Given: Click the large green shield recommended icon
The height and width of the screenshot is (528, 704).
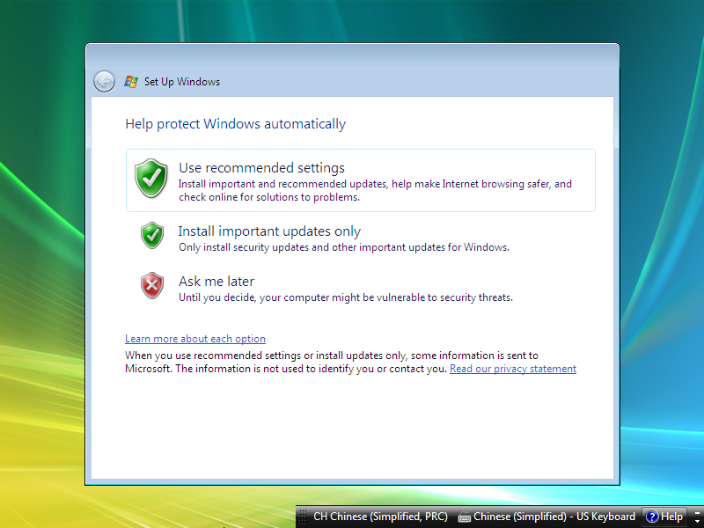Looking at the screenshot, I should pos(151,179).
